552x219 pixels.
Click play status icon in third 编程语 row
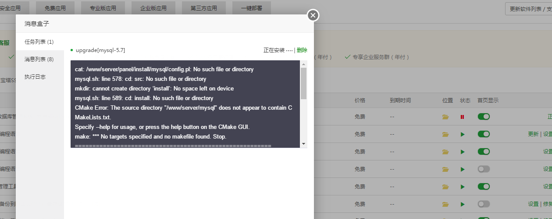tap(462, 169)
